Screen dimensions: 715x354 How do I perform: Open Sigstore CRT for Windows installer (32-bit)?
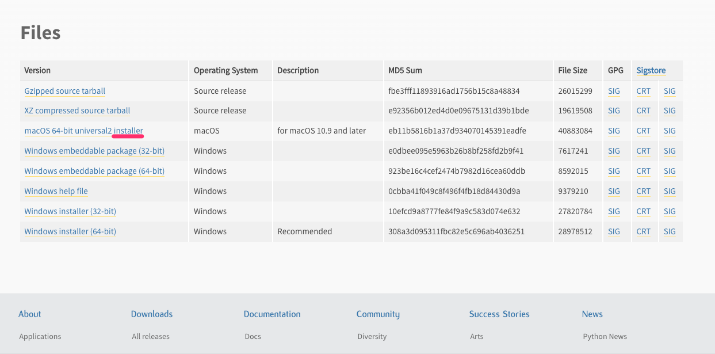tap(644, 211)
